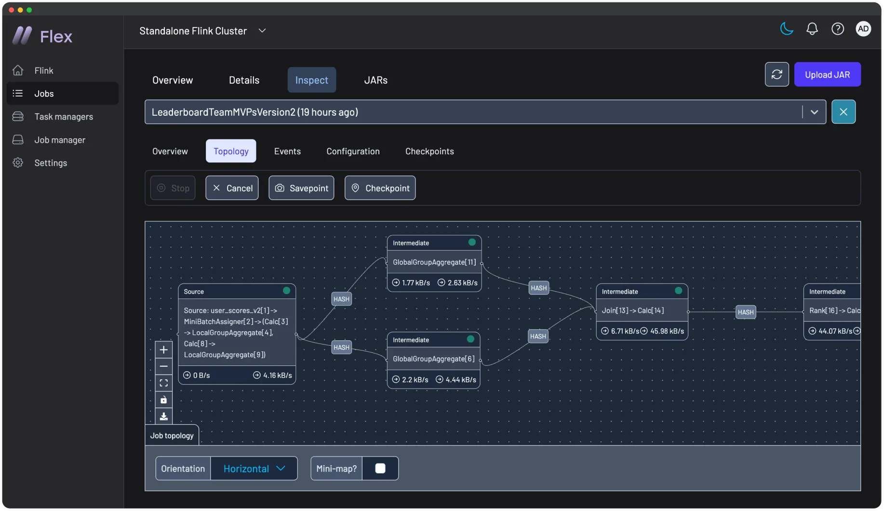
Task: Open the Flink home sidebar item
Action: (62, 70)
